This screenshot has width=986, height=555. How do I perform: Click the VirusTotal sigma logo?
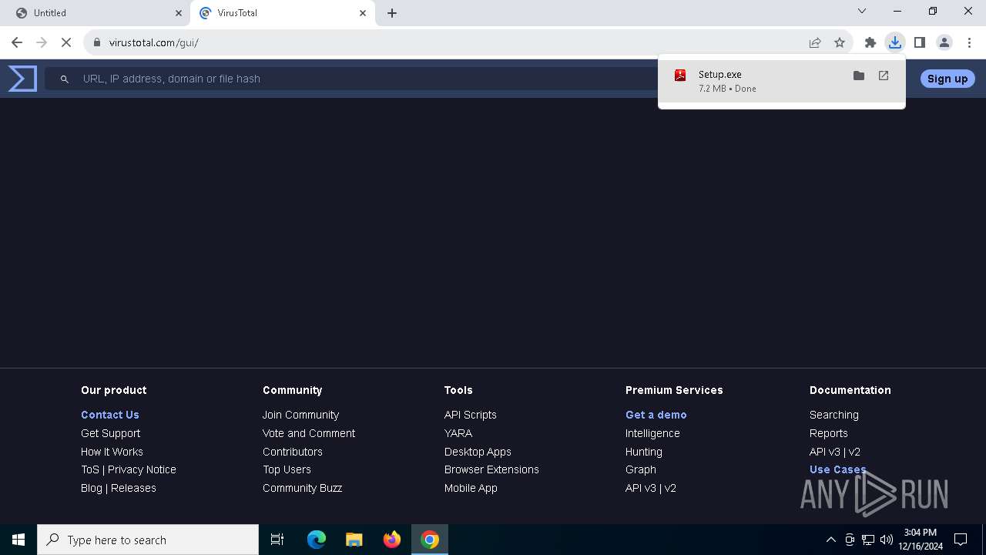point(22,79)
